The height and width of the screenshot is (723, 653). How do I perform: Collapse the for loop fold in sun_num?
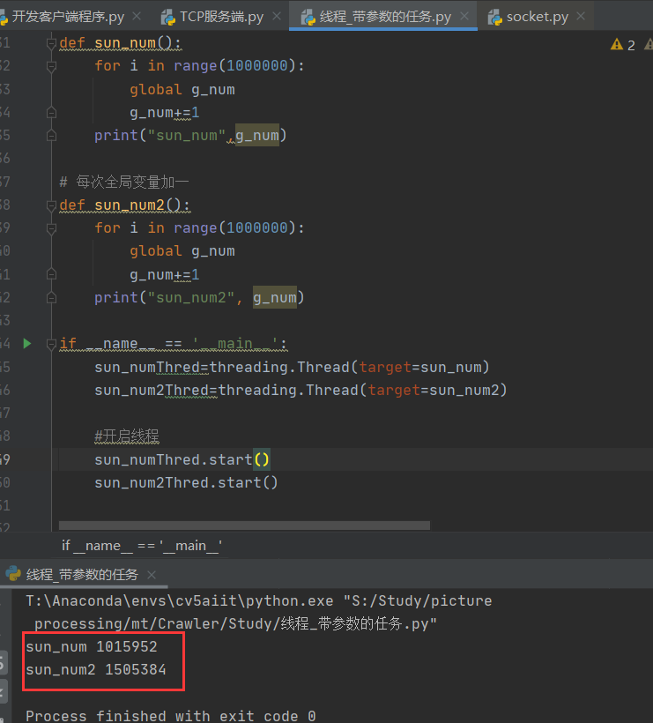(x=51, y=66)
